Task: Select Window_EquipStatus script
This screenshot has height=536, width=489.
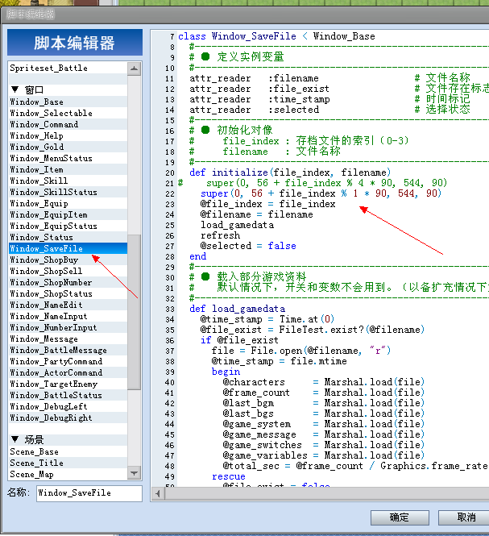Action: 68,226
